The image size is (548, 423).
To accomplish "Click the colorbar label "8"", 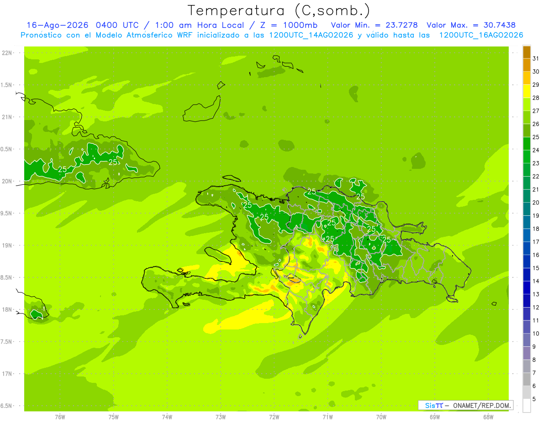I will tap(534, 360).
